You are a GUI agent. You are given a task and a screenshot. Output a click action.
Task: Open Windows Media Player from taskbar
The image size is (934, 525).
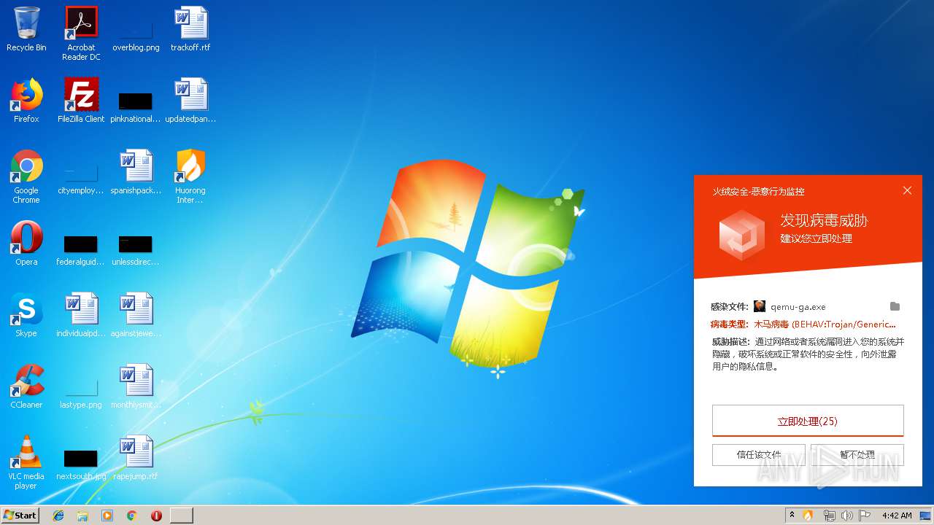click(107, 516)
